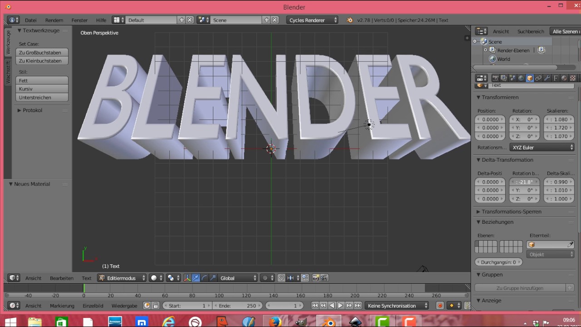581x327 pixels.
Task: Open the Editiermodus mode dropdown
Action: pyautogui.click(x=122, y=278)
